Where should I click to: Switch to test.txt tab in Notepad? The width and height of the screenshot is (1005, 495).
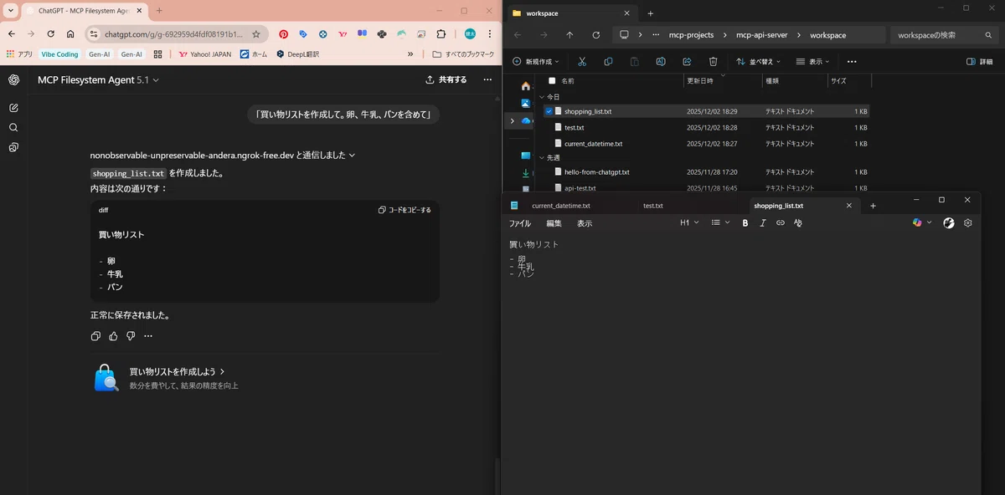653,206
